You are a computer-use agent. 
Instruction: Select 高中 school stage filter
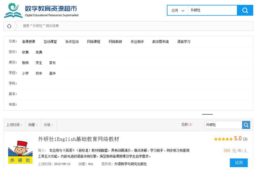52,73
